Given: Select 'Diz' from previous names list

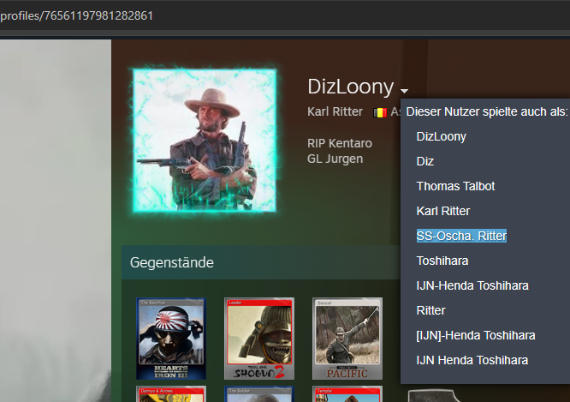Looking at the screenshot, I should tap(425, 161).
